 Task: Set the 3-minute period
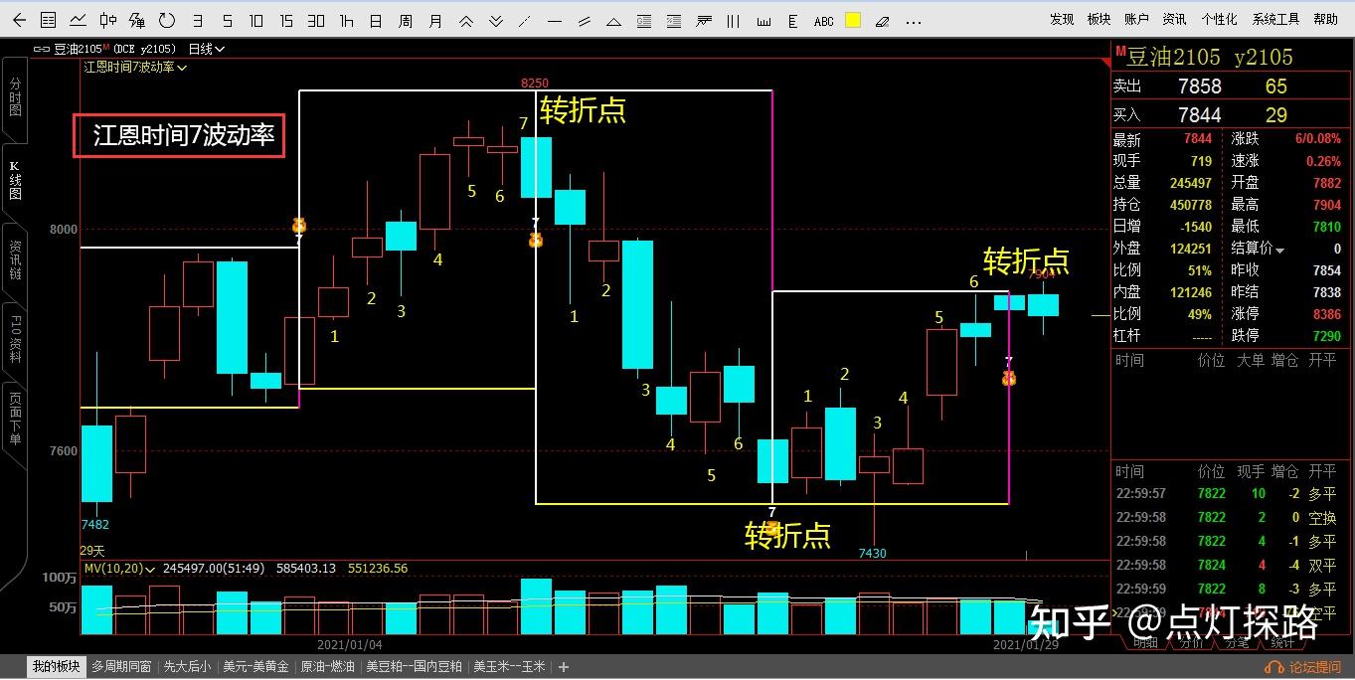198,20
